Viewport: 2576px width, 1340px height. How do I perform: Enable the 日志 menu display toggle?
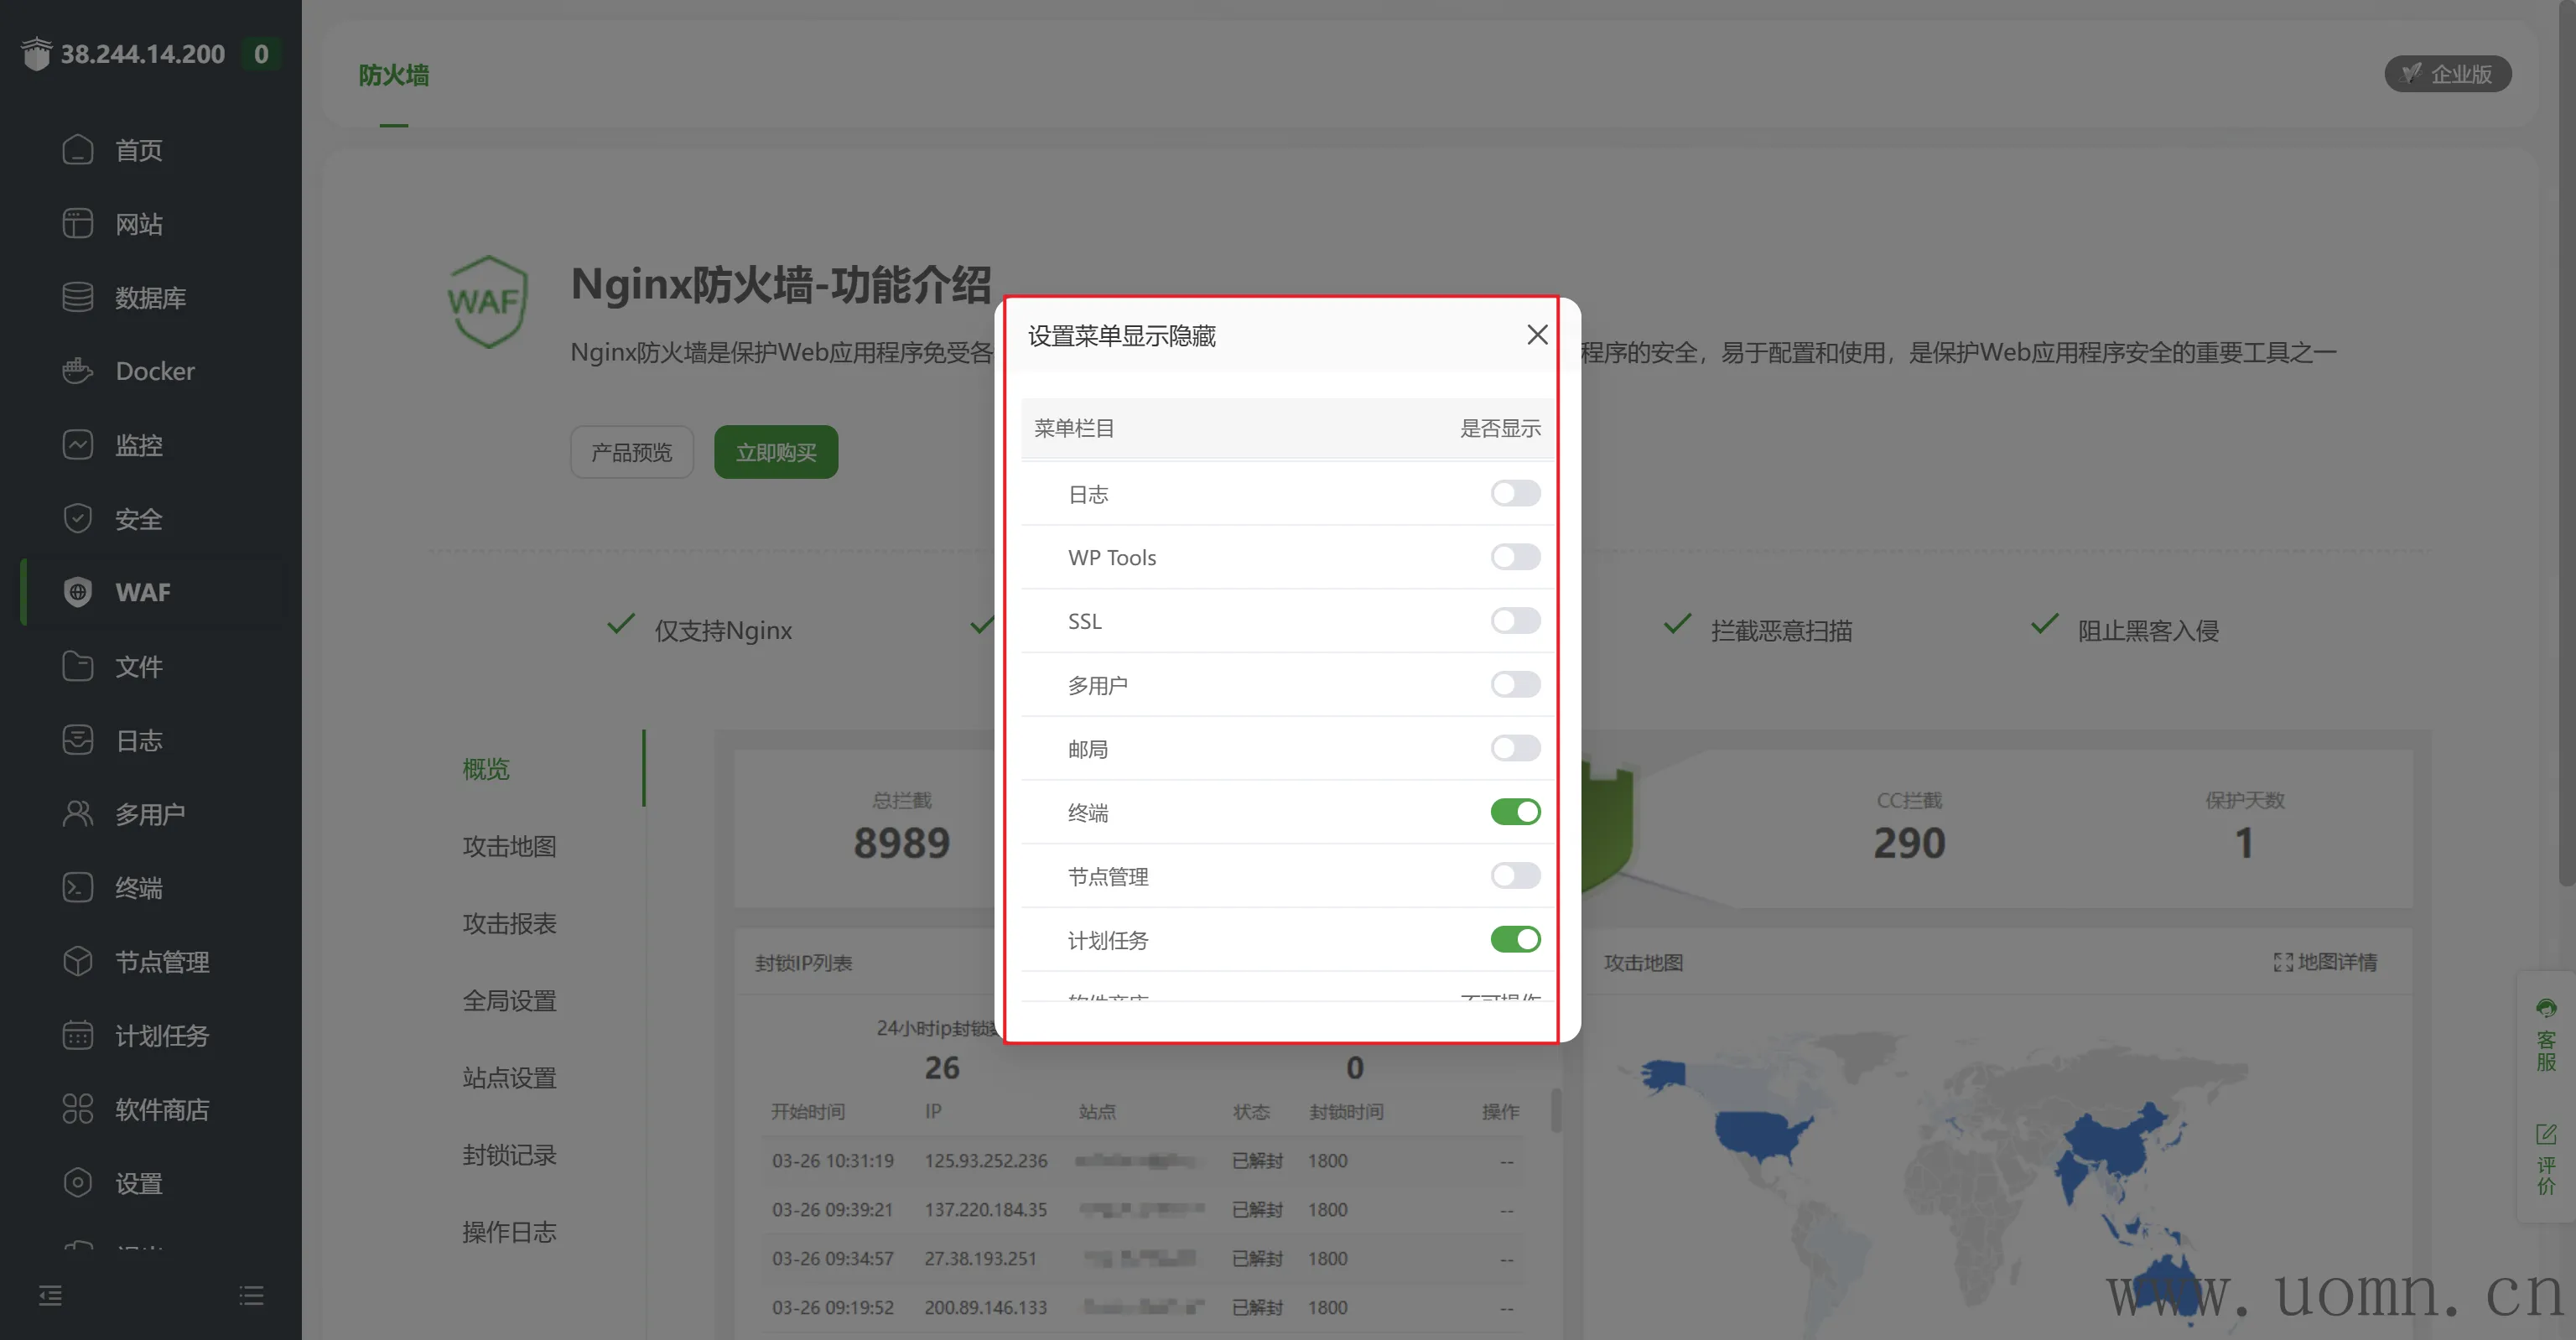point(1514,493)
